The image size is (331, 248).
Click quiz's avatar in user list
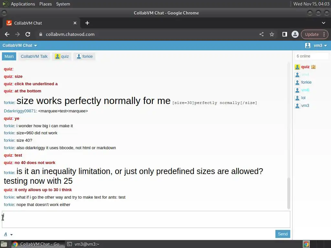pos(297,67)
